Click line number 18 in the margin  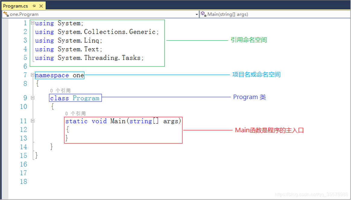[24, 182]
